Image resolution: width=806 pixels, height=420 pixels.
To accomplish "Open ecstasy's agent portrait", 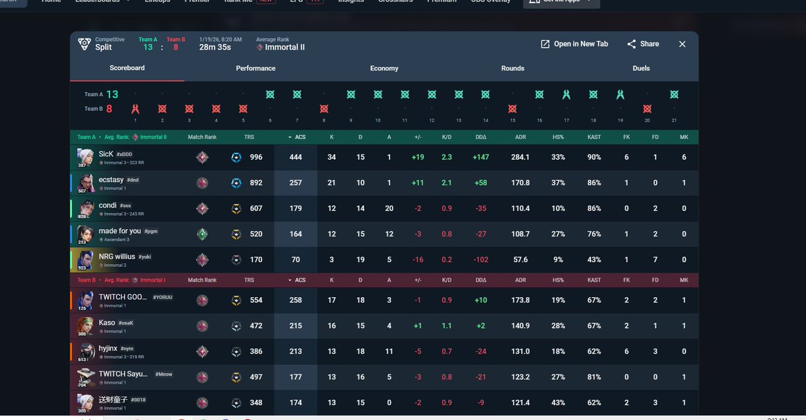I will [85, 183].
